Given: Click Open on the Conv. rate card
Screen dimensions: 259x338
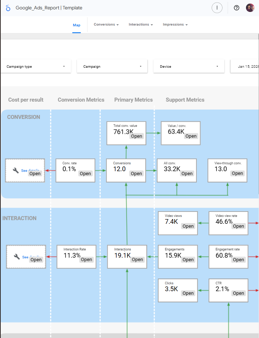Looking at the screenshot, I should click(x=85, y=173).
